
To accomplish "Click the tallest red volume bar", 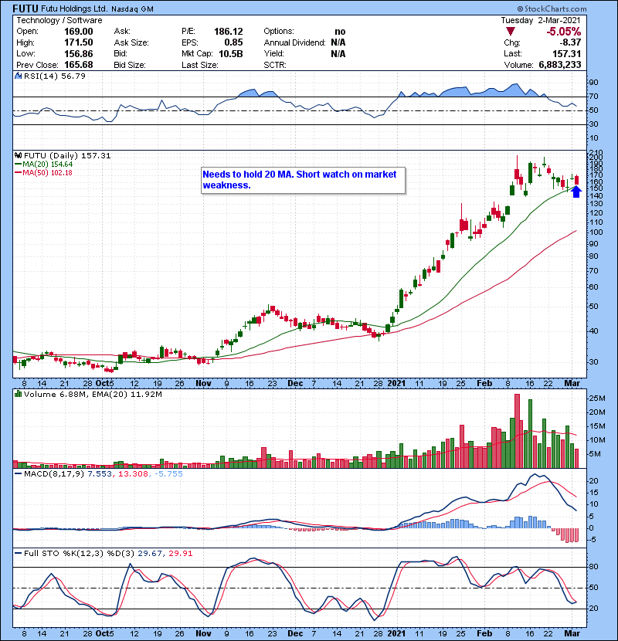I will pyautogui.click(x=517, y=431).
